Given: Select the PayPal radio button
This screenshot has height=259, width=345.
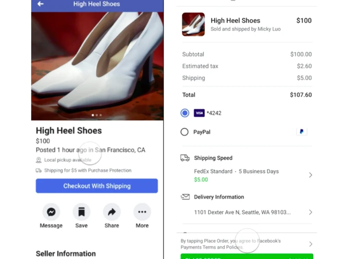Looking at the screenshot, I should (x=184, y=132).
